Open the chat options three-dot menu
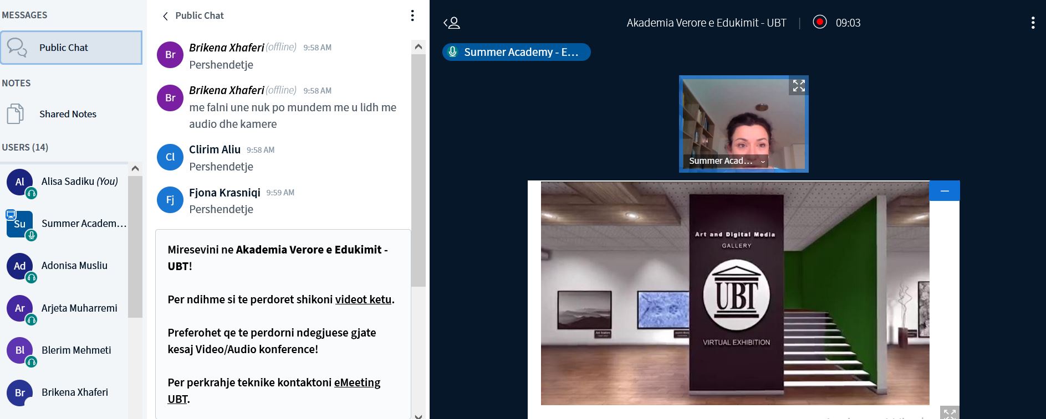 click(412, 15)
